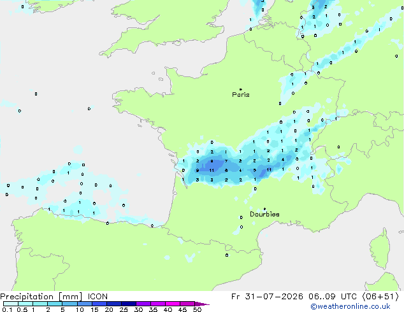Click the 30–35 mm legend swatch
The width and height of the screenshot is (404, 312).
pyautogui.click(x=143, y=304)
